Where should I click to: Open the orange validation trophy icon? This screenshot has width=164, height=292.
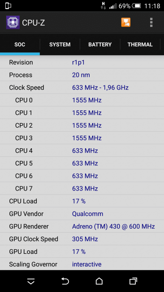pos(126,22)
